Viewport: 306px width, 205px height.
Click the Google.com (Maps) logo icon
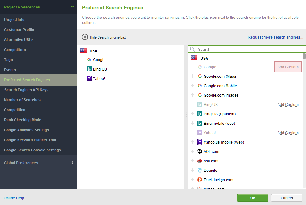click(x=200, y=76)
